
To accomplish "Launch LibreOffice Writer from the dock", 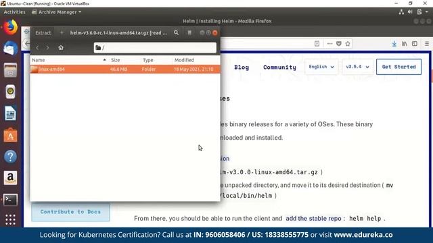I will tap(11, 113).
